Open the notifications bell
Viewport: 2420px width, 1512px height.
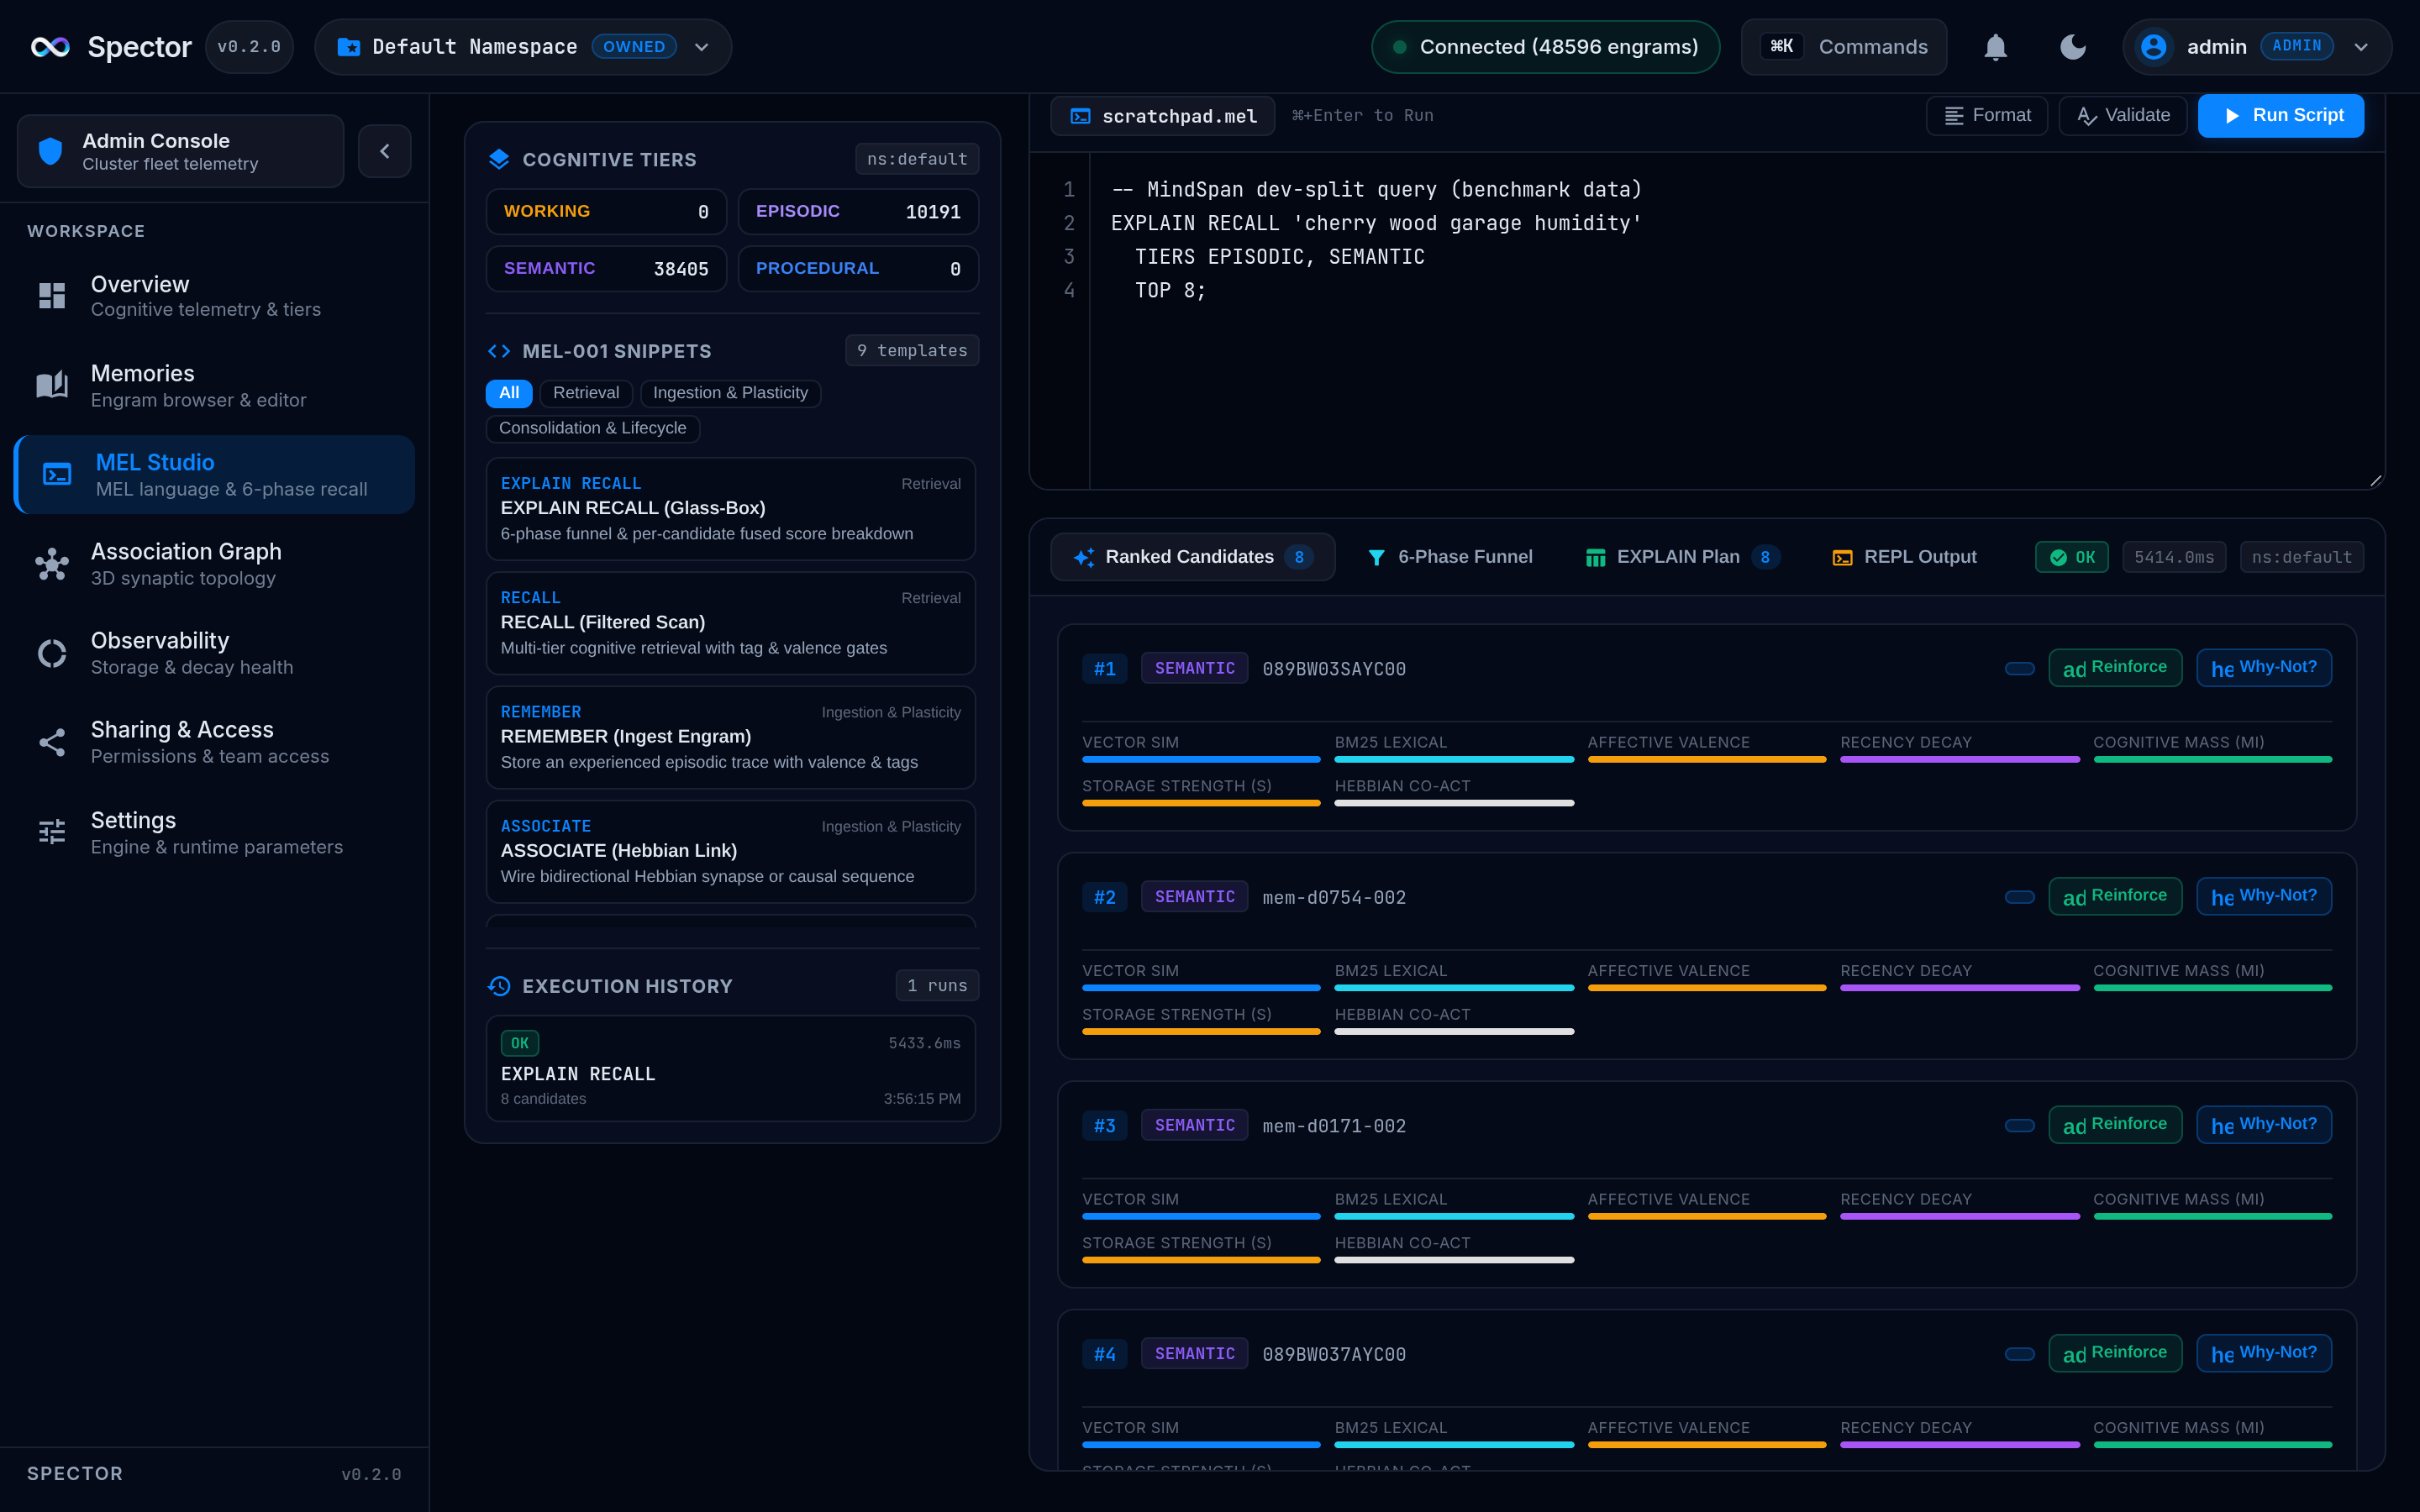tap(1995, 47)
